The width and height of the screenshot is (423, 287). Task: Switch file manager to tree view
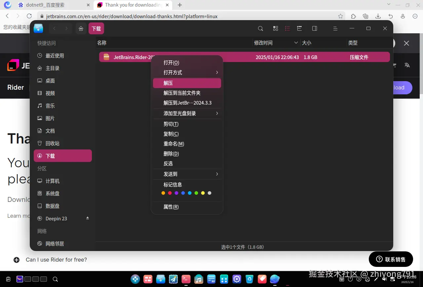(299, 29)
